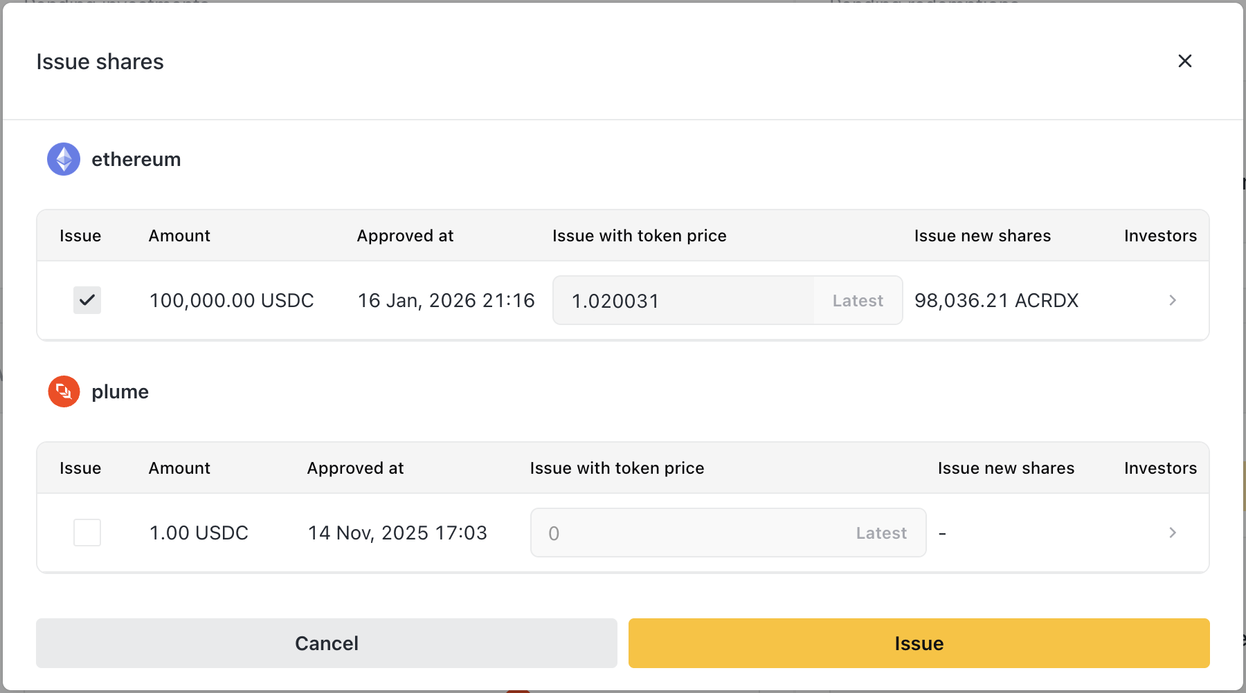Close the Issue shares dialog

[1184, 61]
